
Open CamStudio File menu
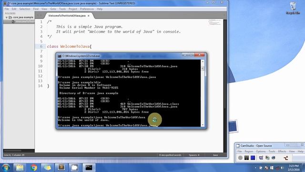239,151
